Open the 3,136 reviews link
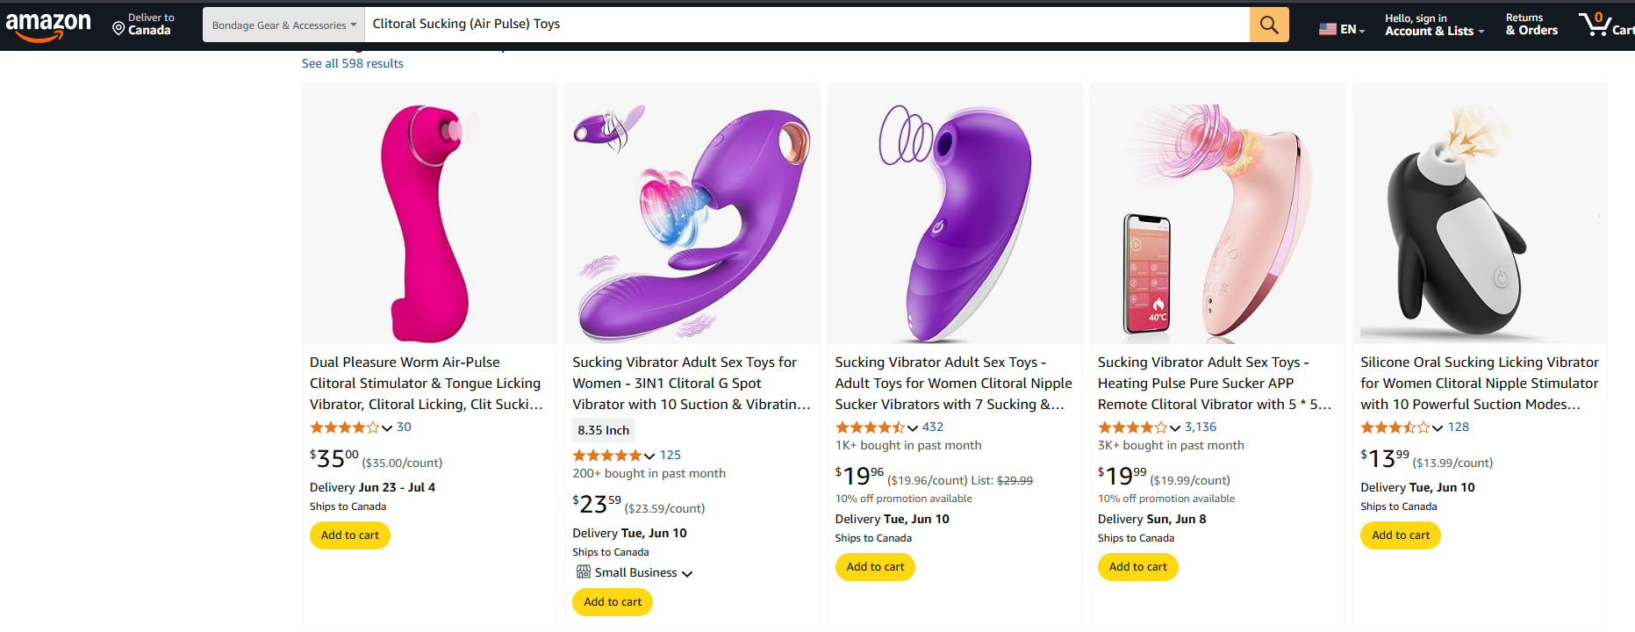The height and width of the screenshot is (632, 1635). point(1201,427)
